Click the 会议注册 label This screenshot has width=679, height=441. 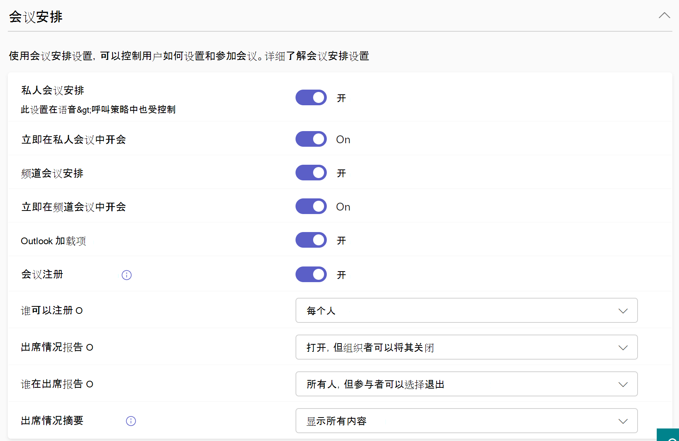point(42,274)
